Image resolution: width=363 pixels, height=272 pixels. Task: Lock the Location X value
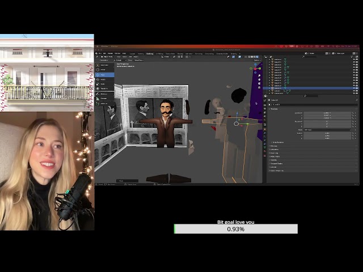(x=353, y=113)
